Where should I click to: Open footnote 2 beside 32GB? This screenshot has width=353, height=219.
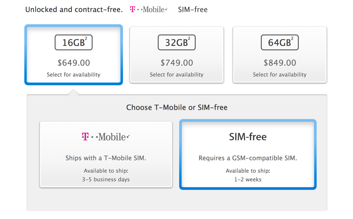pos(189,39)
